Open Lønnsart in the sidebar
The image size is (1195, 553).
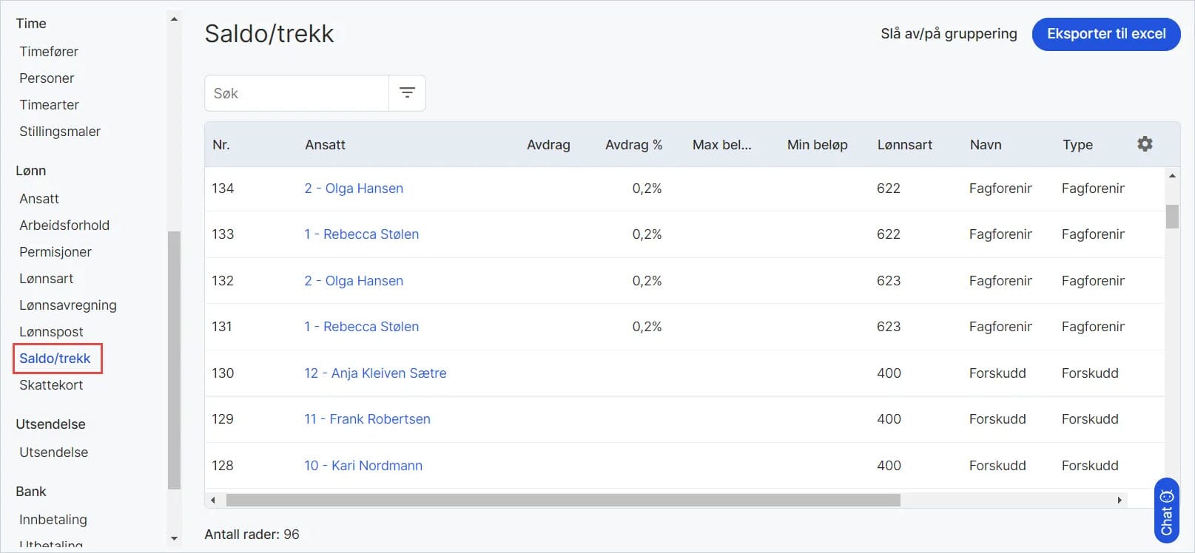click(x=47, y=279)
